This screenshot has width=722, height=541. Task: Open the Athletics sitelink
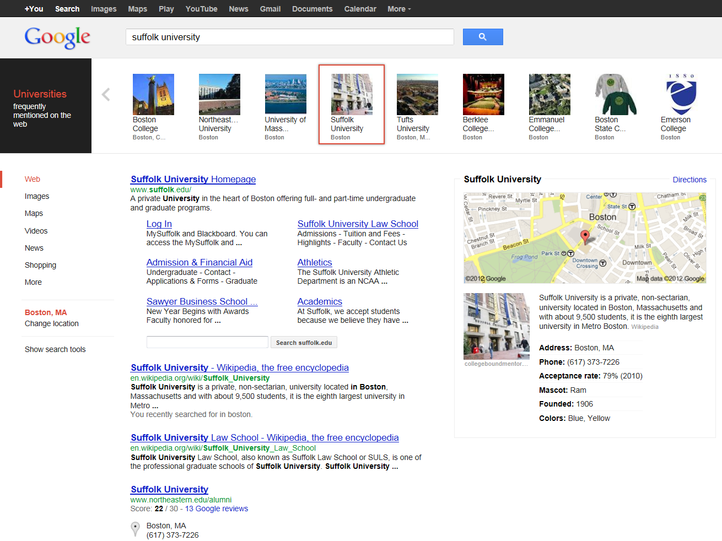tap(315, 262)
